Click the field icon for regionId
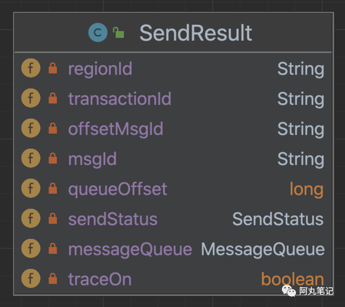 31,68
